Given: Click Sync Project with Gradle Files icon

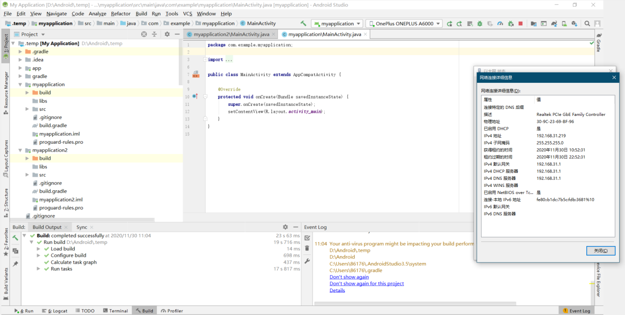Looking at the screenshot, I should click(554, 24).
